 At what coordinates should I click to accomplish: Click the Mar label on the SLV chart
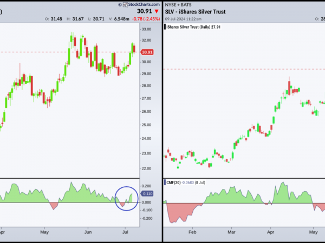pyautogui.click(x=231, y=232)
